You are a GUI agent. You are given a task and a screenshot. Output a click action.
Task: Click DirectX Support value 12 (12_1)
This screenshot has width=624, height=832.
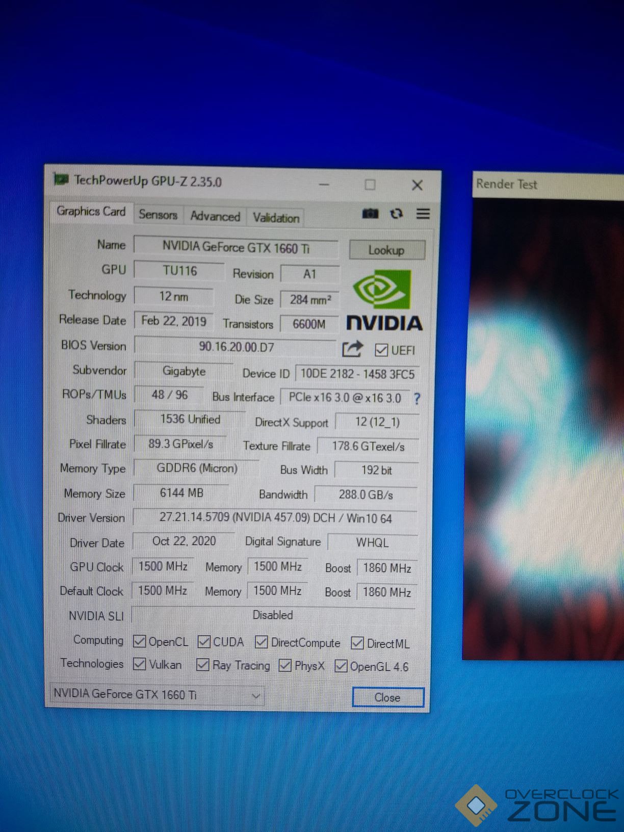[377, 422]
